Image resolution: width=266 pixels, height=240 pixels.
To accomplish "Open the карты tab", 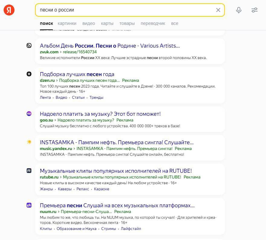I will point(107,23).
